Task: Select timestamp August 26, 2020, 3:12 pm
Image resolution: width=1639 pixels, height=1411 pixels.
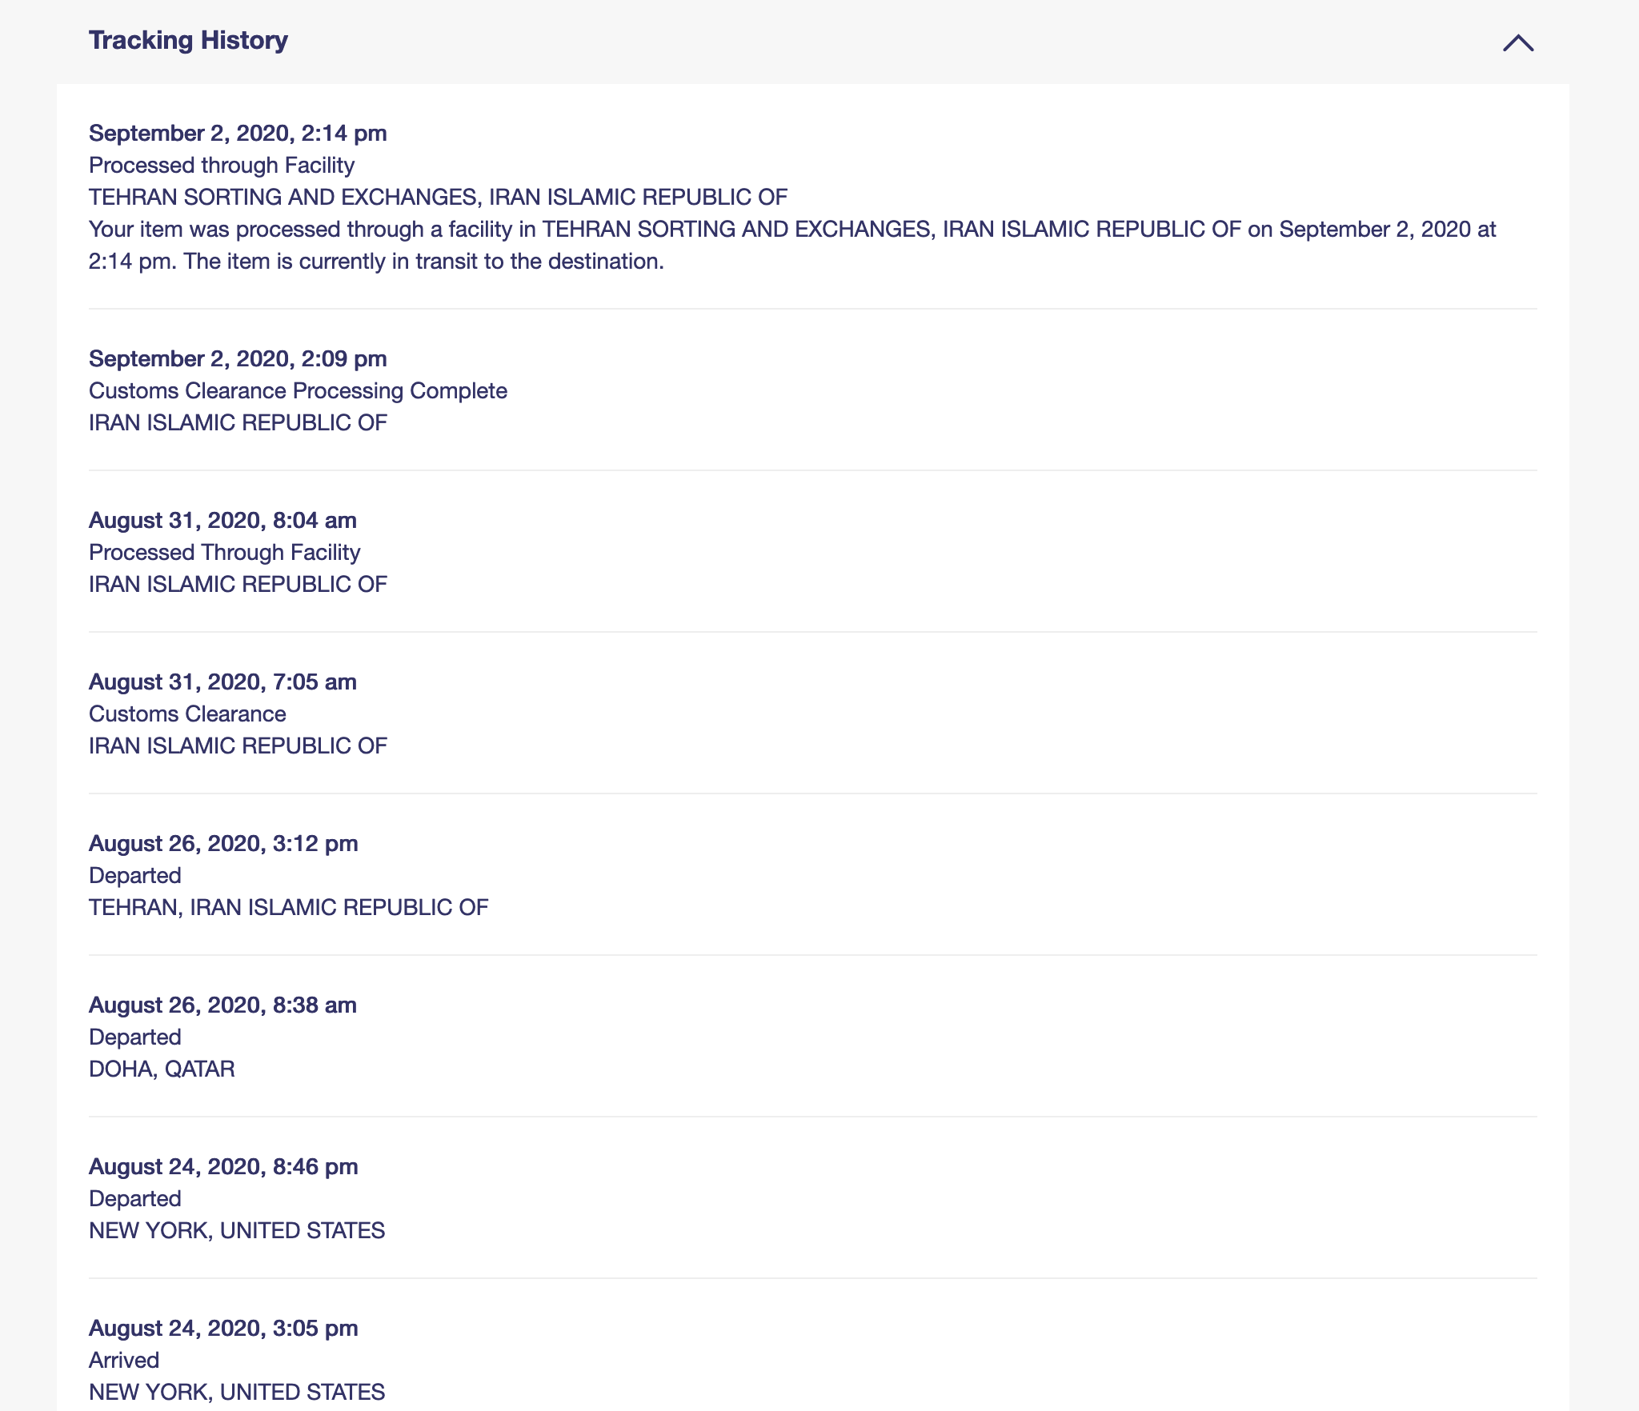Action: coord(223,843)
